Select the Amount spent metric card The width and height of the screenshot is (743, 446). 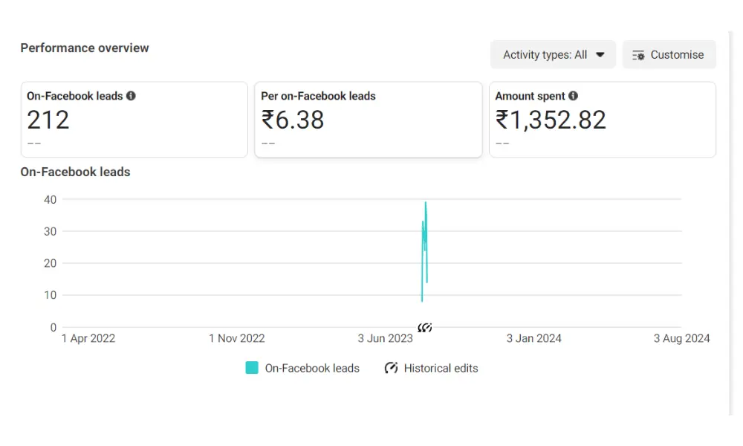pos(603,120)
